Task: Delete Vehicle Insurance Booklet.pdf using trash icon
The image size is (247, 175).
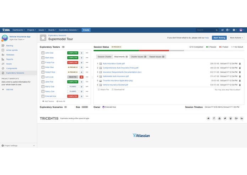Action: pyautogui.click(x=240, y=85)
